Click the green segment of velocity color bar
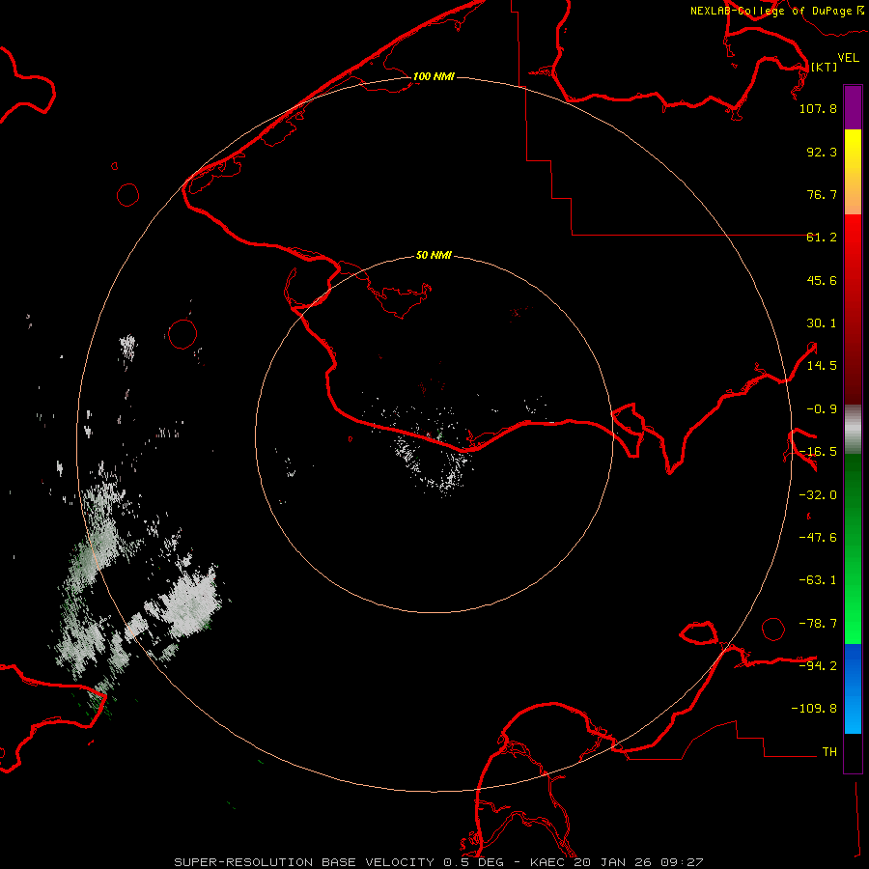Image resolution: width=869 pixels, height=869 pixels. [853, 548]
